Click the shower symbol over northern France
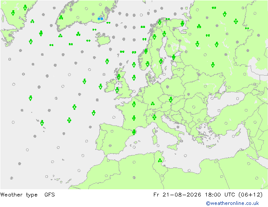 coord(134,104)
